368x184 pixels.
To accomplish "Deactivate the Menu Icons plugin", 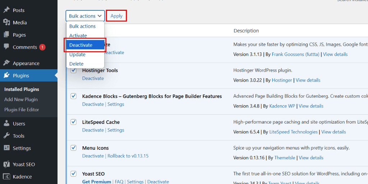I will [93, 156].
